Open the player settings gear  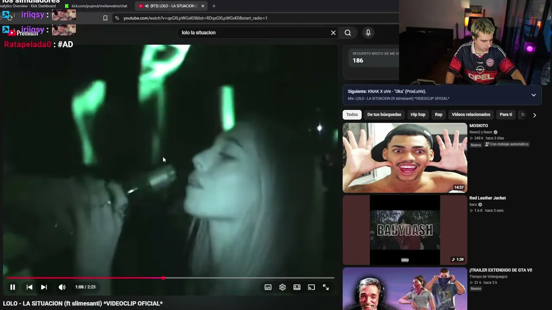[282, 287]
